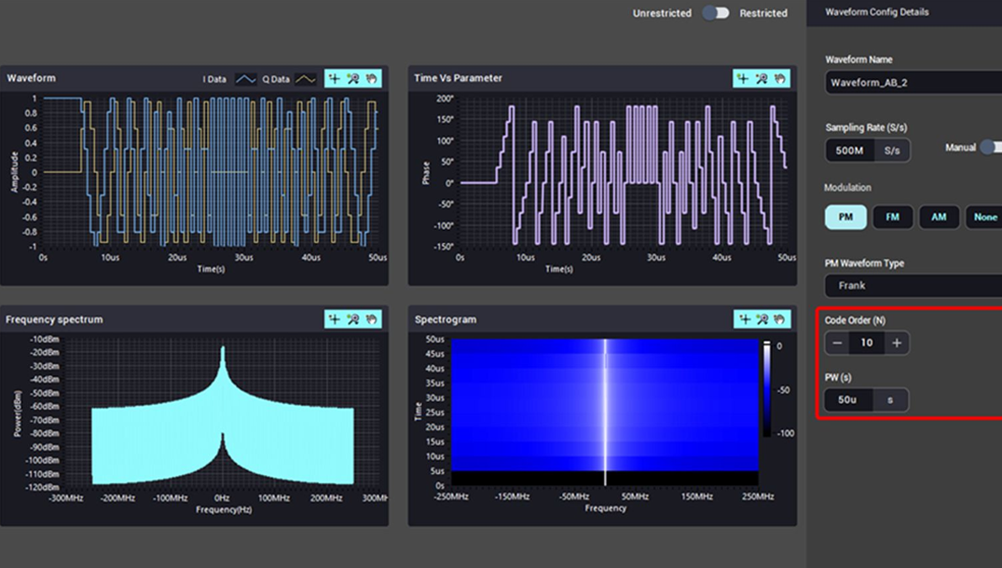Image resolution: width=1002 pixels, height=568 pixels.
Task: Select FM modulation
Action: 892,217
